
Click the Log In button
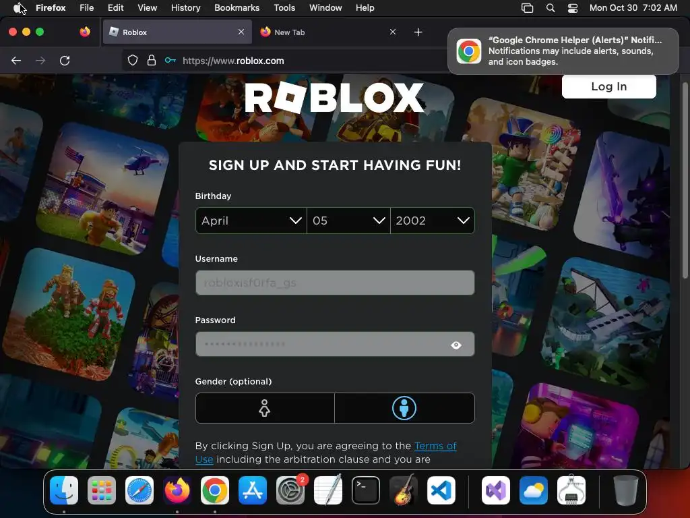[x=609, y=86]
